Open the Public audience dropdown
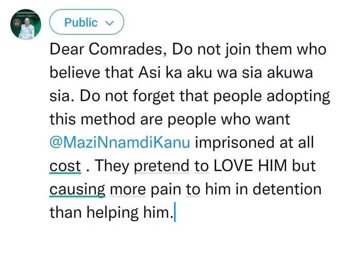The width and height of the screenshot is (350, 265). point(86,22)
